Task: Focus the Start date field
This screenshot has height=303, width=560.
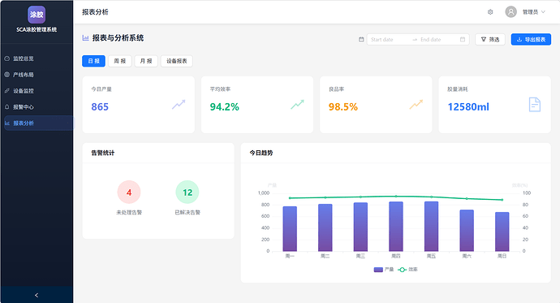Action: click(390, 39)
